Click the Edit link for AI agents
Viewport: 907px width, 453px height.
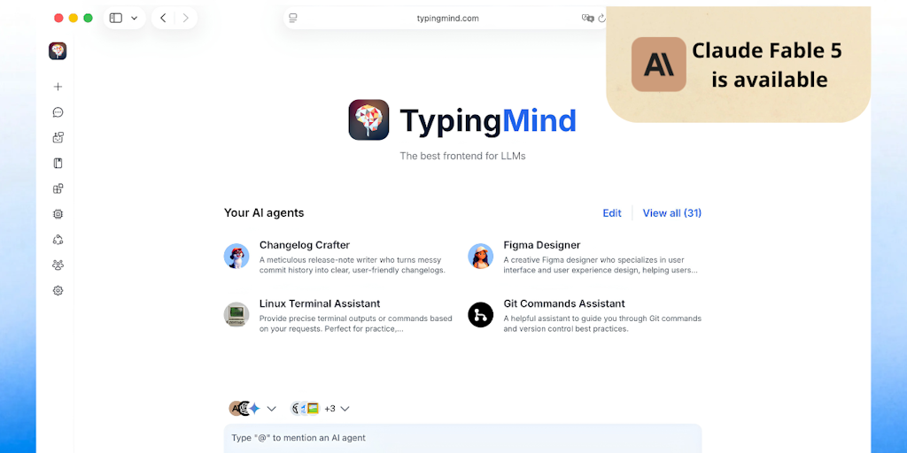click(612, 213)
